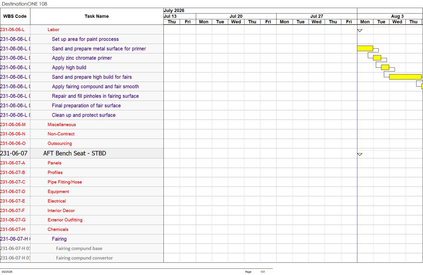
Task: Collapse the AFT Bench Seat summary triangle
Action: point(360,154)
